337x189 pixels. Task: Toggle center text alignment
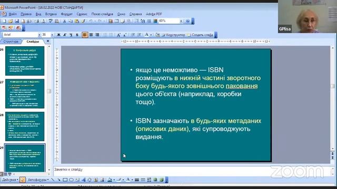pyautogui.click(x=91, y=35)
